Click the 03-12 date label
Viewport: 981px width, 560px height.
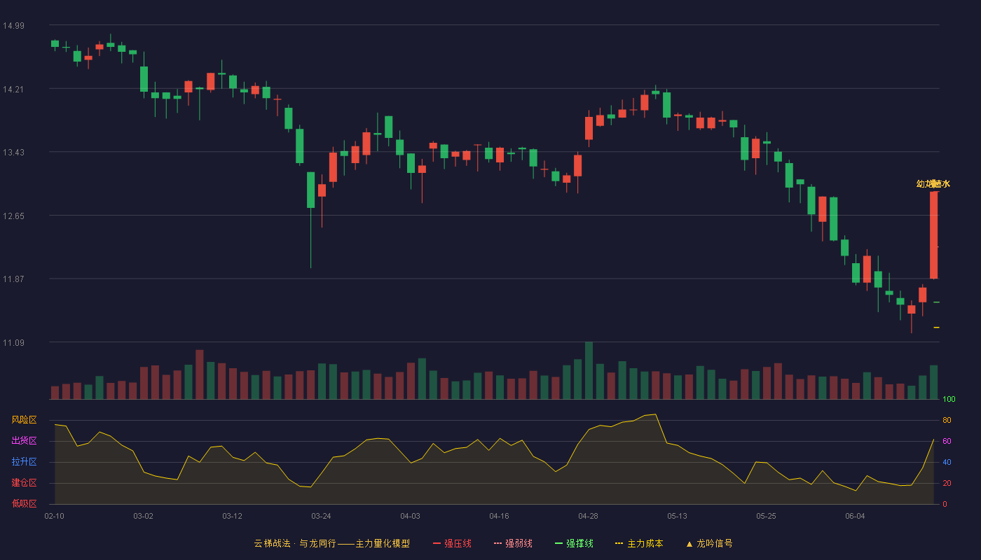(232, 516)
